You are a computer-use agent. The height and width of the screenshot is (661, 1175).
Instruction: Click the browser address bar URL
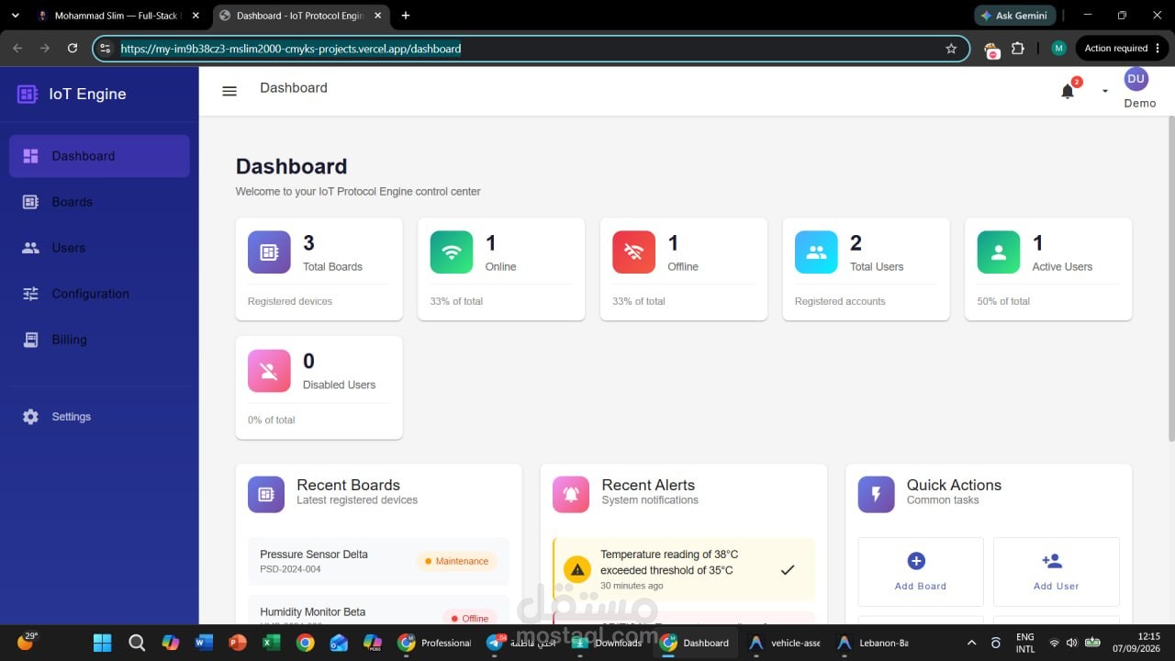pyautogui.click(x=291, y=49)
